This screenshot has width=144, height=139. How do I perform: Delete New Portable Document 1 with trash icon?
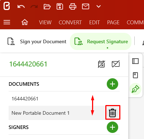pyautogui.click(x=112, y=113)
